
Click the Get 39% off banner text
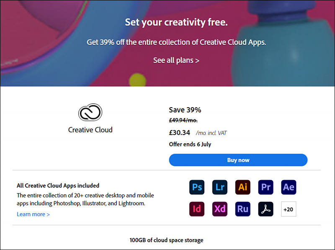coord(176,42)
